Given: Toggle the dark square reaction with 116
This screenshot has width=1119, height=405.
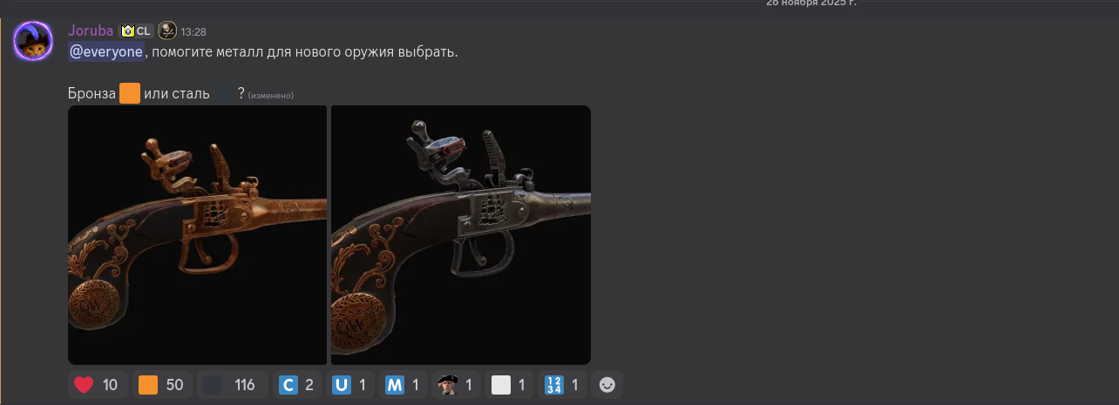Looking at the screenshot, I should click(x=232, y=385).
